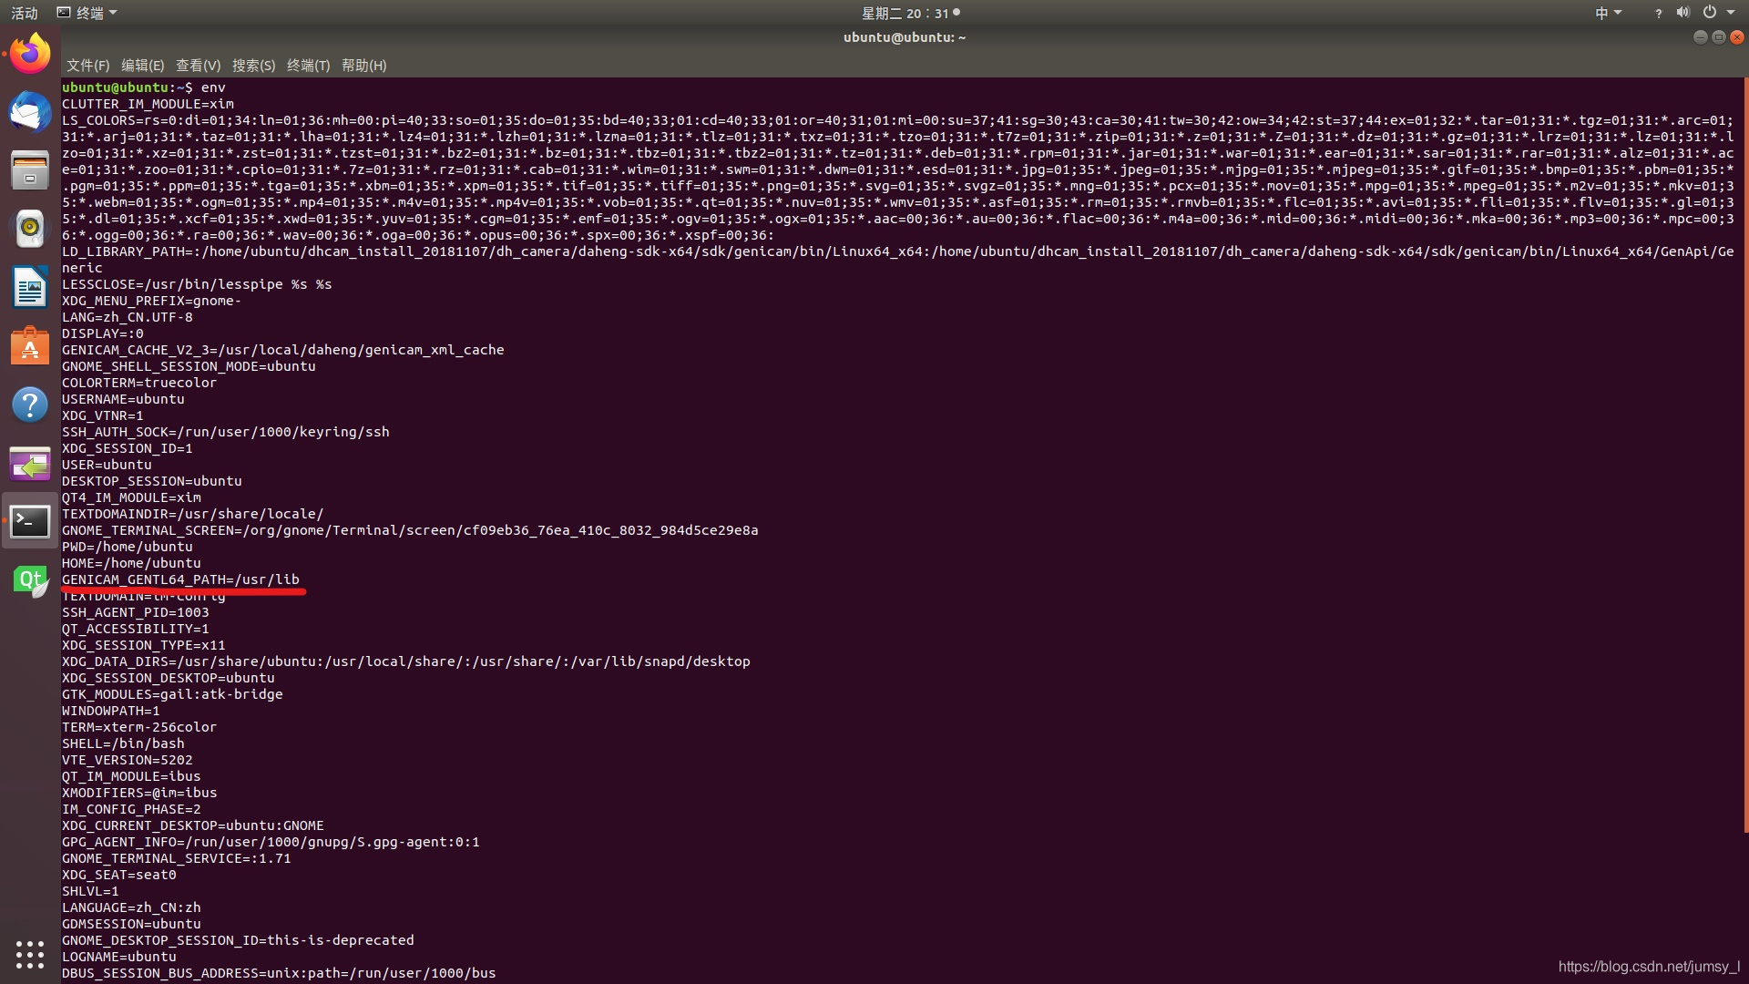1749x984 pixels.
Task: Open Firefox from the dock
Action: click(30, 54)
